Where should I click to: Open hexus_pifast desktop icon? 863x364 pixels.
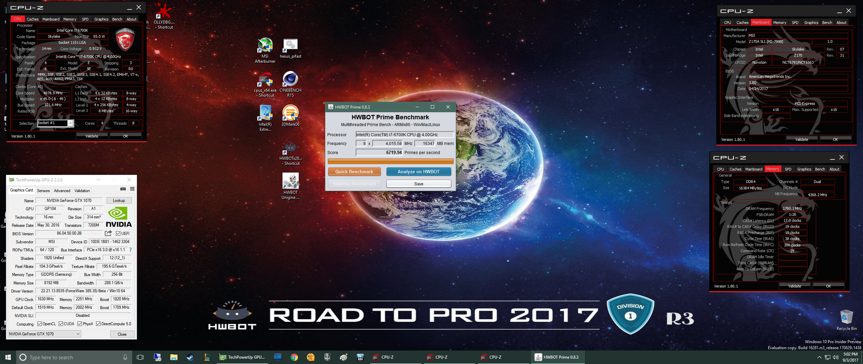pyautogui.click(x=290, y=49)
